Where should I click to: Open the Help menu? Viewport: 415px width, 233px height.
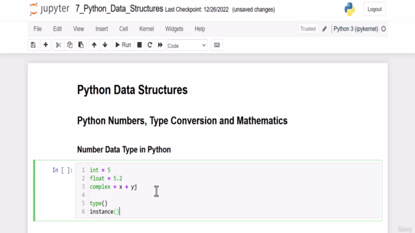(200, 28)
